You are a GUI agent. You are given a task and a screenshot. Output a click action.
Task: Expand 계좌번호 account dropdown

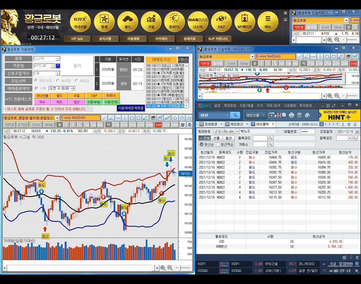(x=237, y=131)
